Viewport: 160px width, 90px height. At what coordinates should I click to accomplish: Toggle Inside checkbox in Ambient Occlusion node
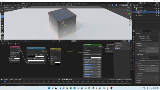[11, 55]
